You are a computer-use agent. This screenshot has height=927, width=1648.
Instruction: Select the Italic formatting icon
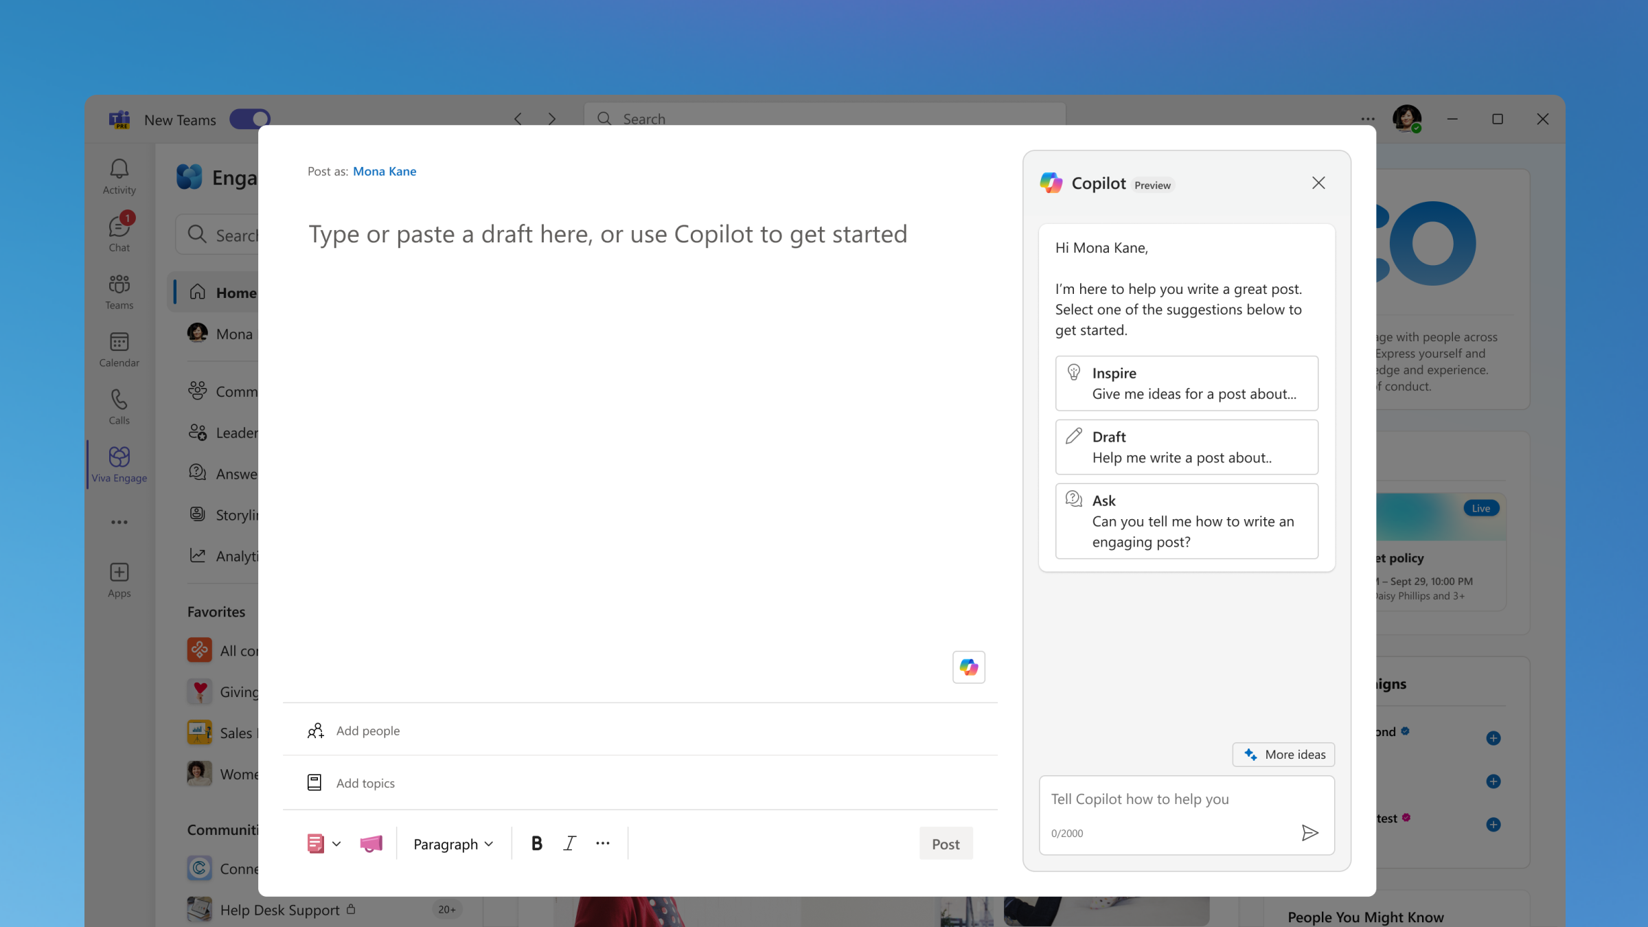pos(569,843)
